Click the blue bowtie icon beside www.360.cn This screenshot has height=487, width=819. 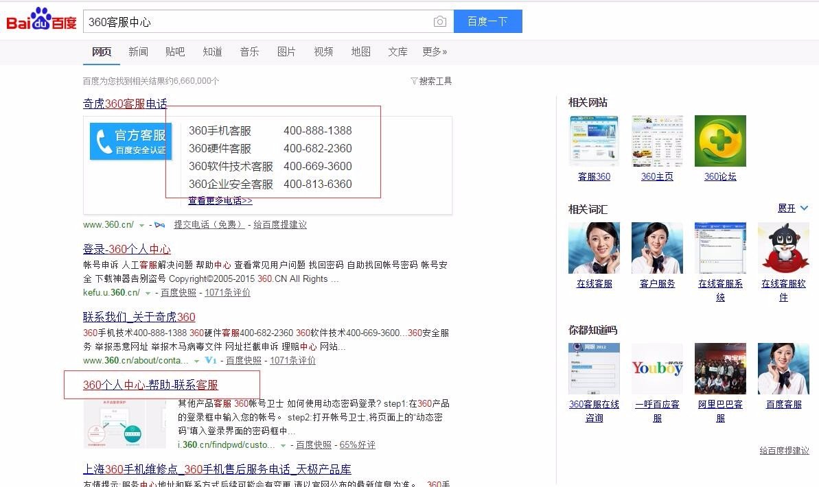pos(158,224)
